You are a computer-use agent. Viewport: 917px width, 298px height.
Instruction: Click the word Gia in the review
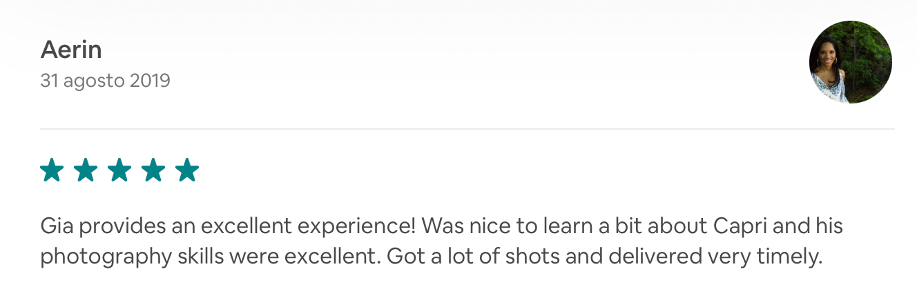[x=55, y=226]
